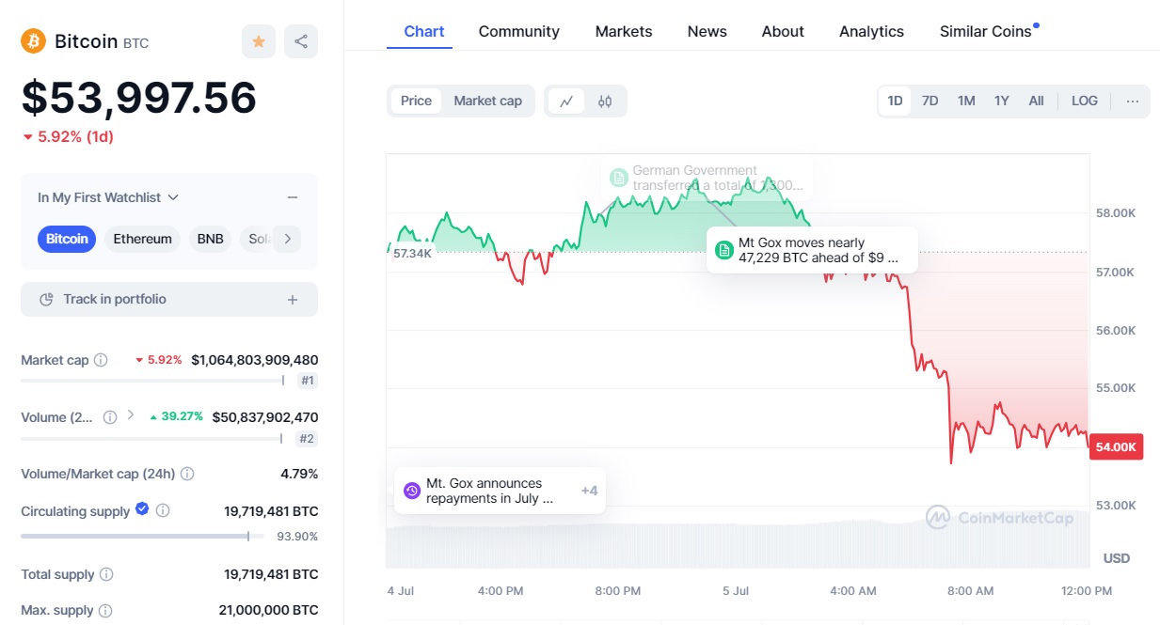Click the info icon beside Volume

tap(109, 416)
